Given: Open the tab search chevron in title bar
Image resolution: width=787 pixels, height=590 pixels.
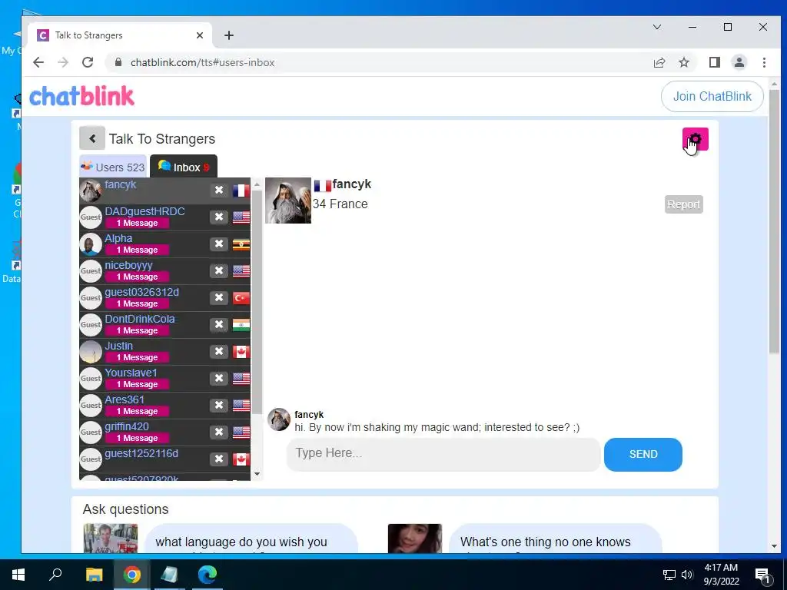Looking at the screenshot, I should (657, 27).
